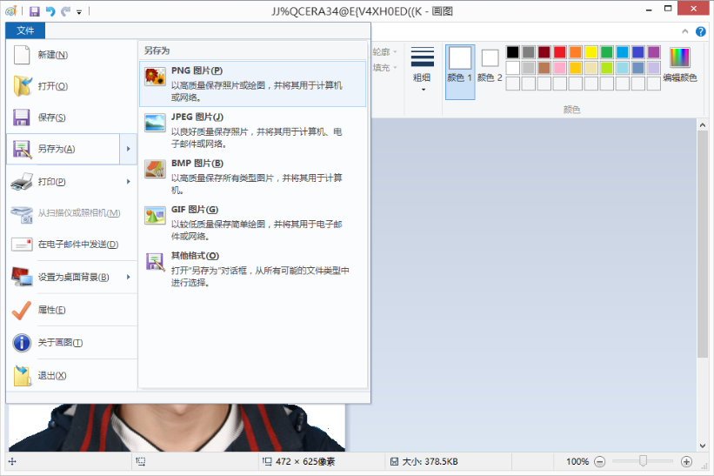Image resolution: width=714 pixels, height=476 pixels.
Task: Click 在电子邮件中发送(D) envelope icon
Action: [22, 245]
